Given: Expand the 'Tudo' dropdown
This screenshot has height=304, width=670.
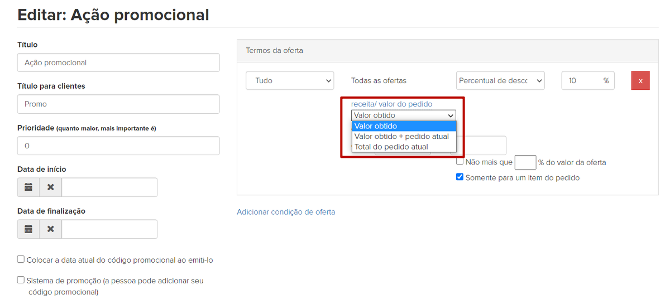Looking at the screenshot, I should [x=290, y=81].
